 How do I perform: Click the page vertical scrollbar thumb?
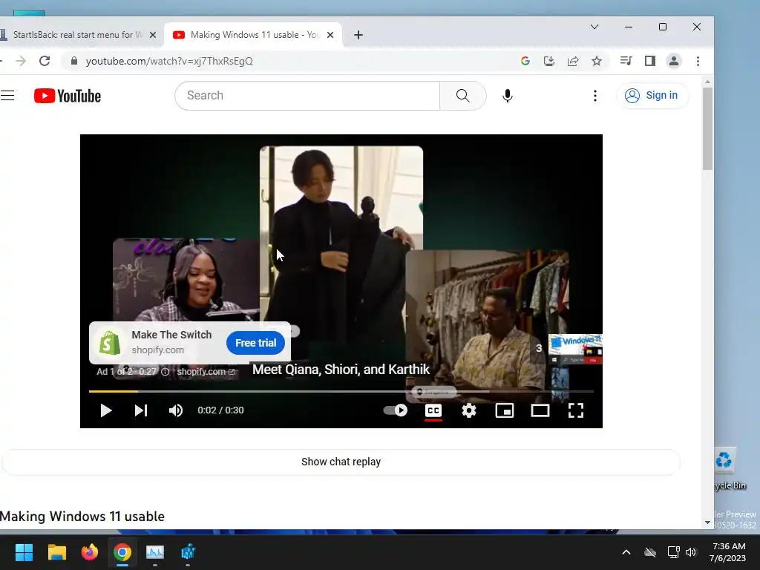[x=707, y=128]
